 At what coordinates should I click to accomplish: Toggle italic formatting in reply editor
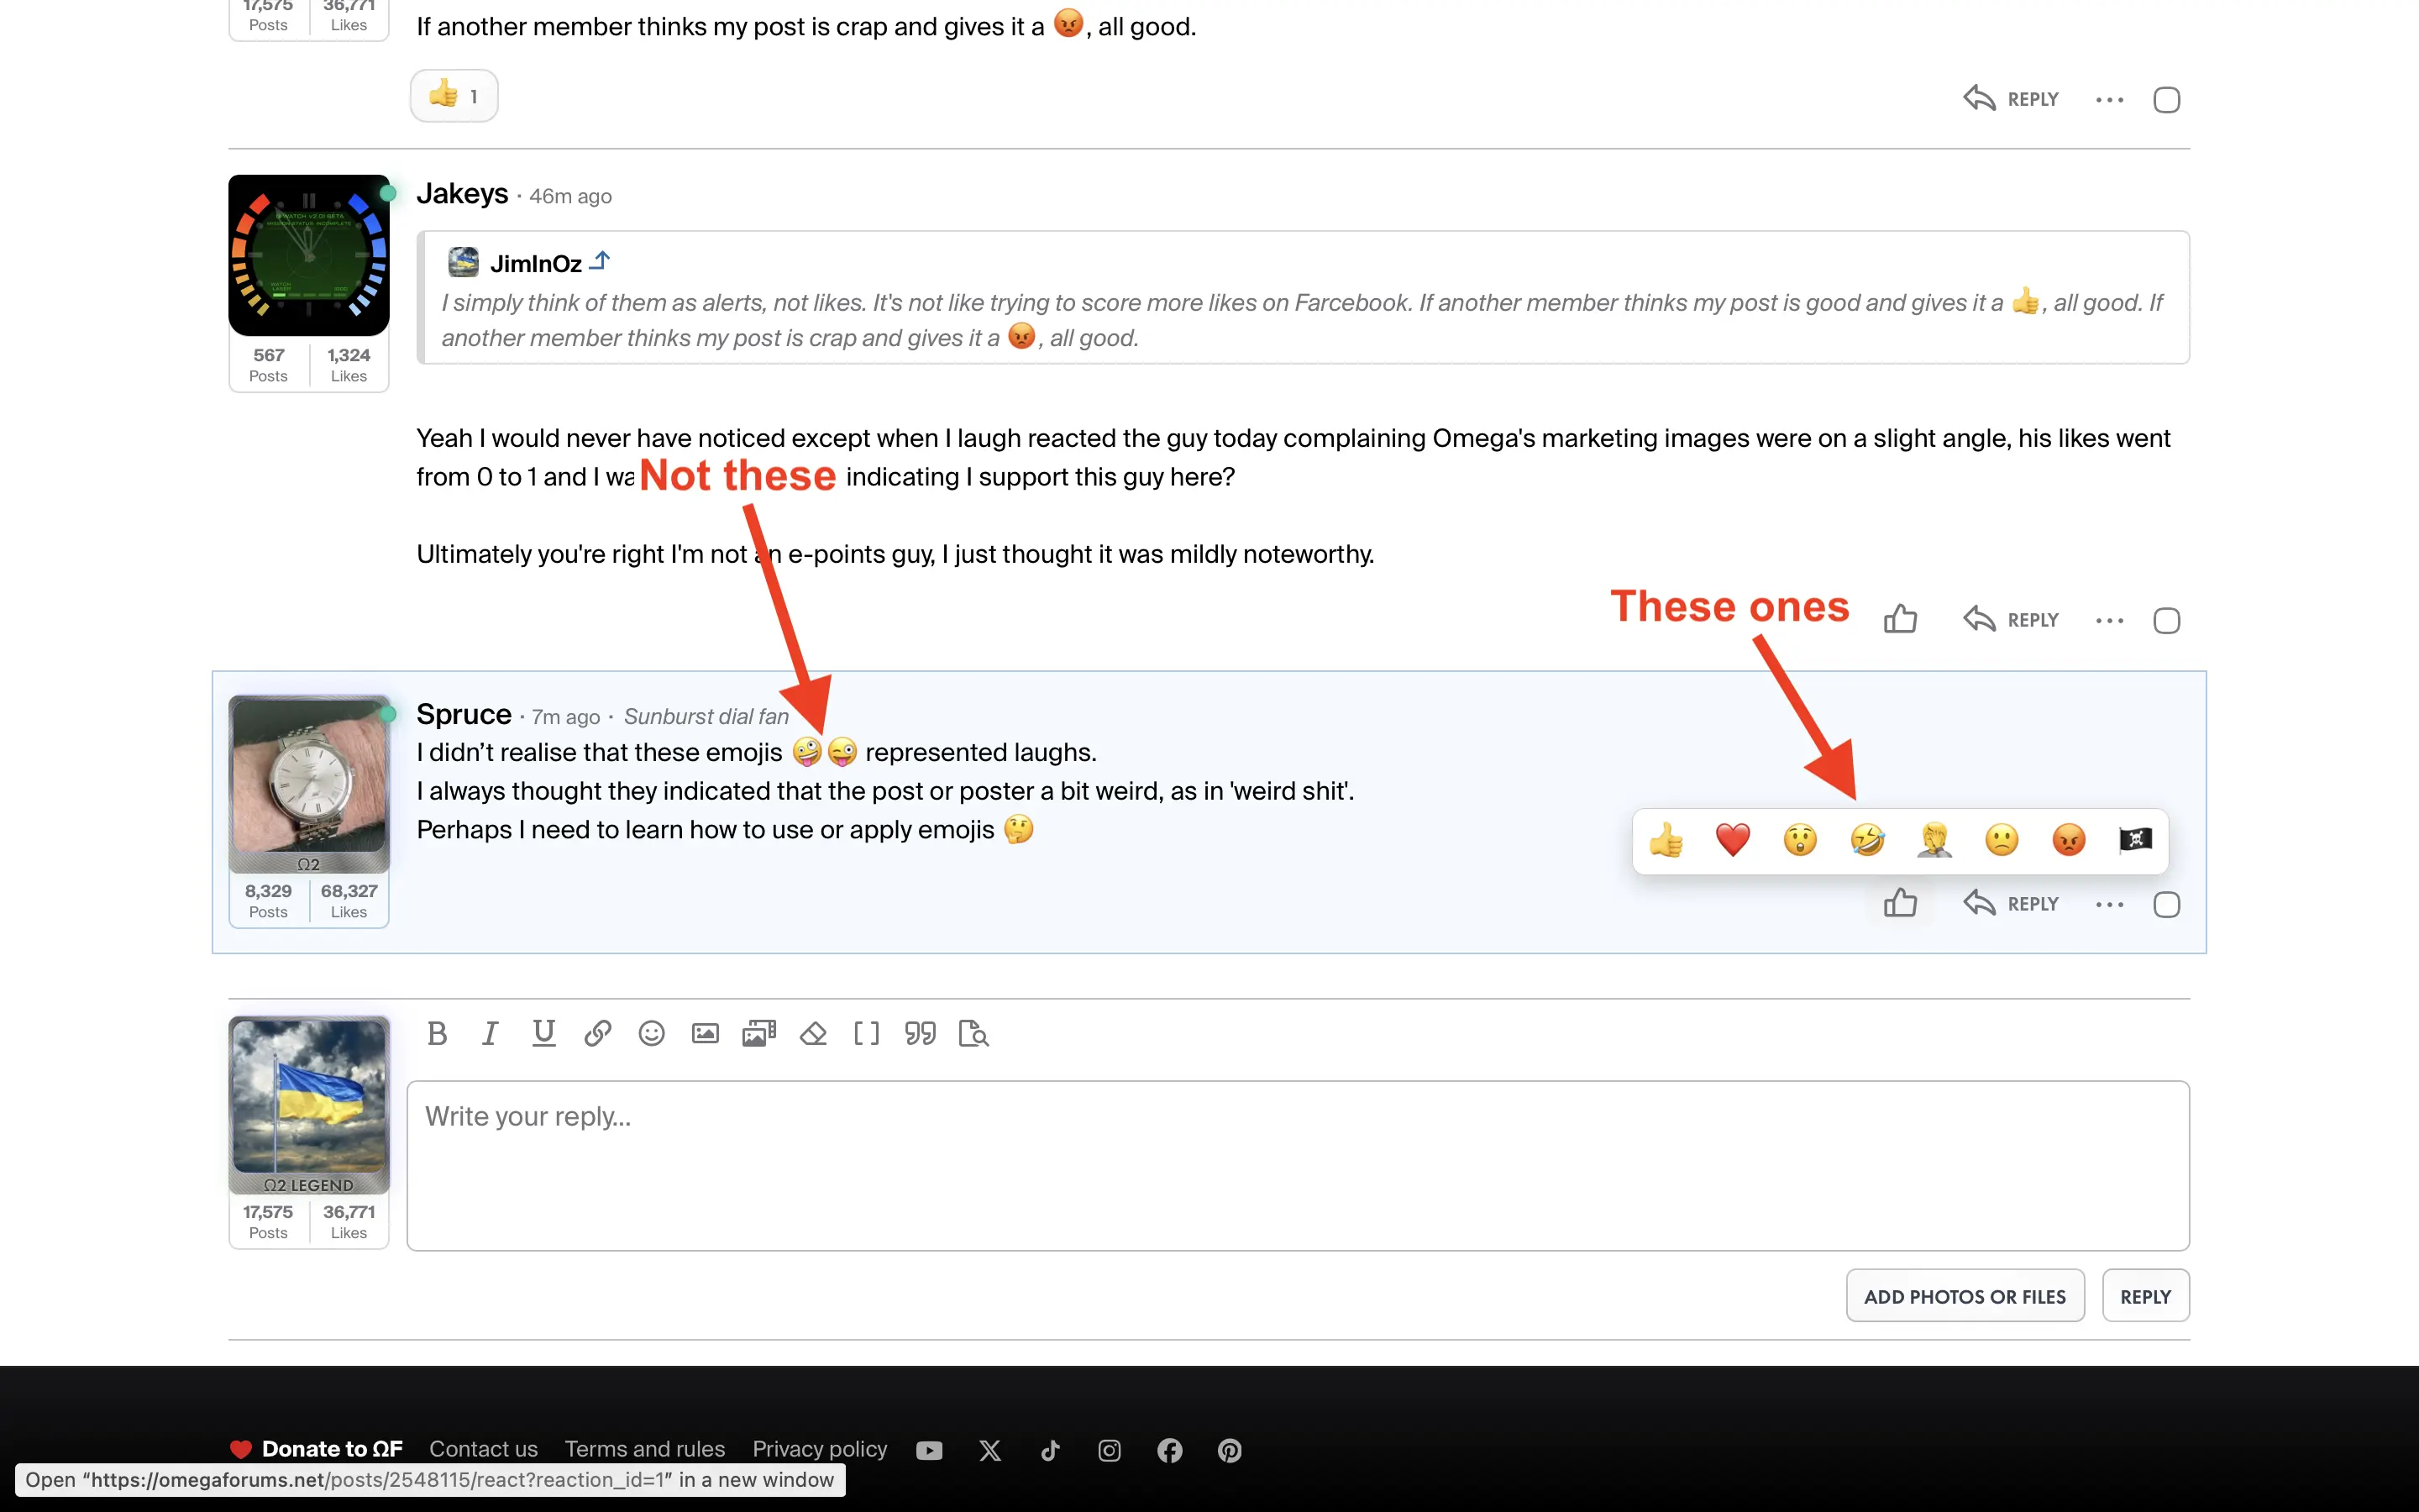tap(490, 1033)
